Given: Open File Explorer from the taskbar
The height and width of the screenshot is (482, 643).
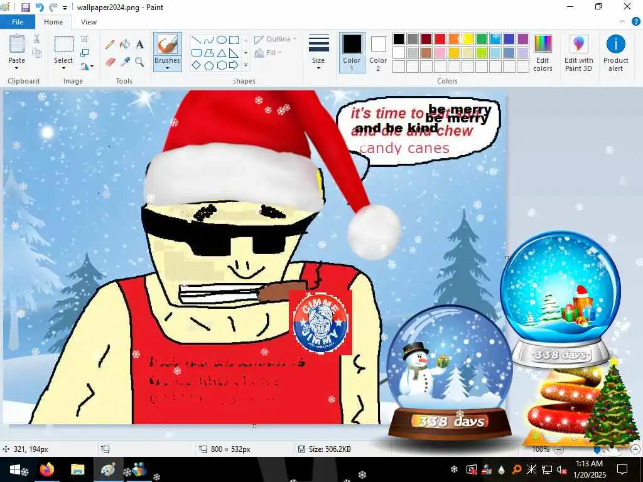Looking at the screenshot, I should pos(77,469).
